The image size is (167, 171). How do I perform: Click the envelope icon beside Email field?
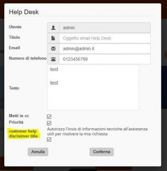53,49
